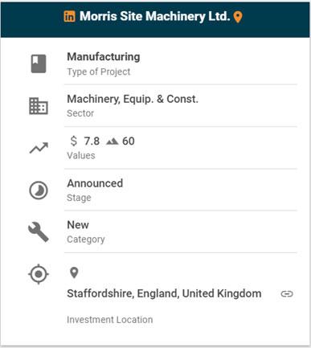This screenshot has width=311, height=348.
Task: Click the pie clock icon beside Stage
Action: point(39,190)
